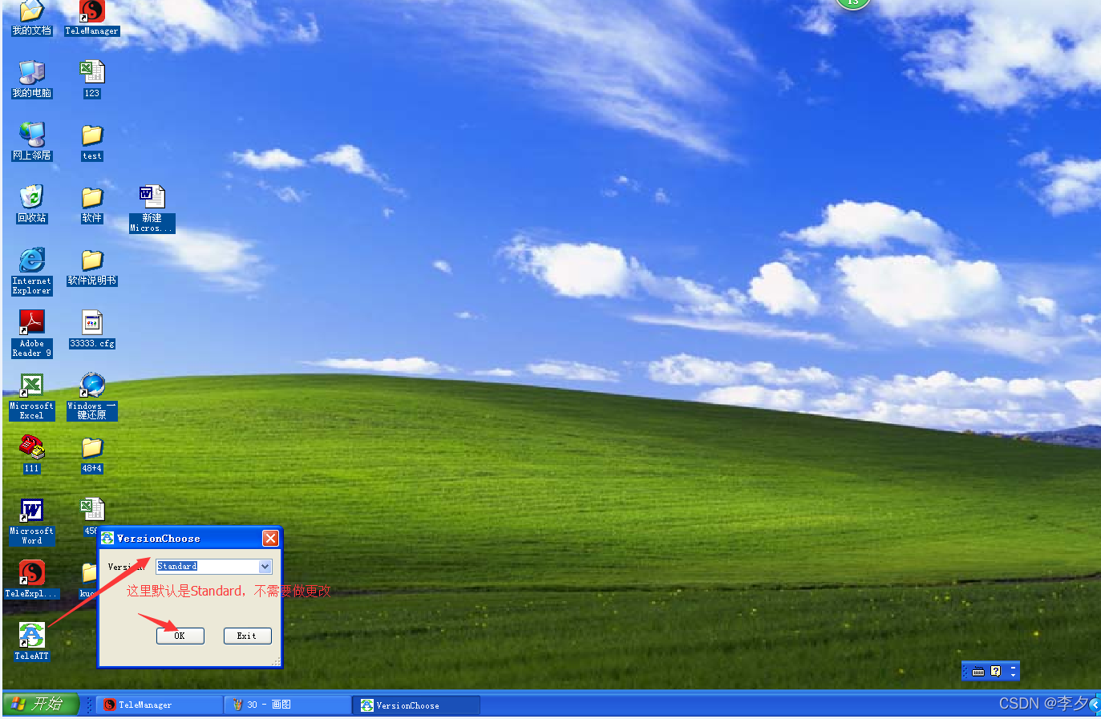Select the Adobe Reader 9 shortcut
The height and width of the screenshot is (719, 1101).
pyautogui.click(x=31, y=333)
